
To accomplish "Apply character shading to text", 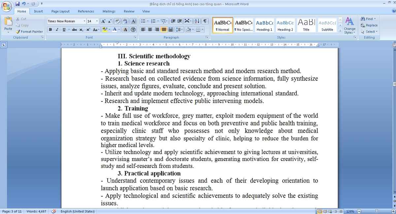I will [x=126, y=30].
